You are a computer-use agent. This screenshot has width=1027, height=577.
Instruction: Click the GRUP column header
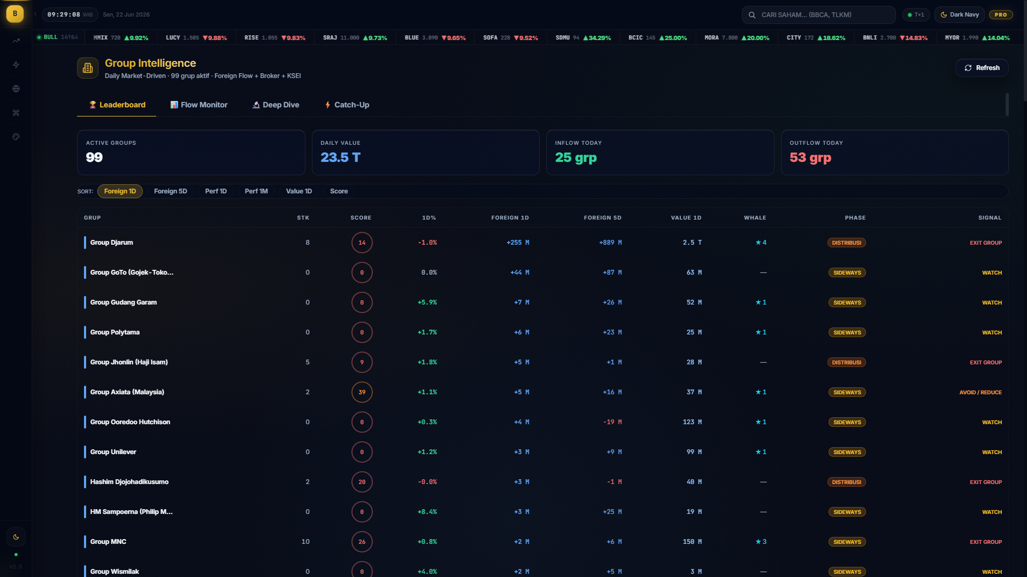(x=92, y=218)
